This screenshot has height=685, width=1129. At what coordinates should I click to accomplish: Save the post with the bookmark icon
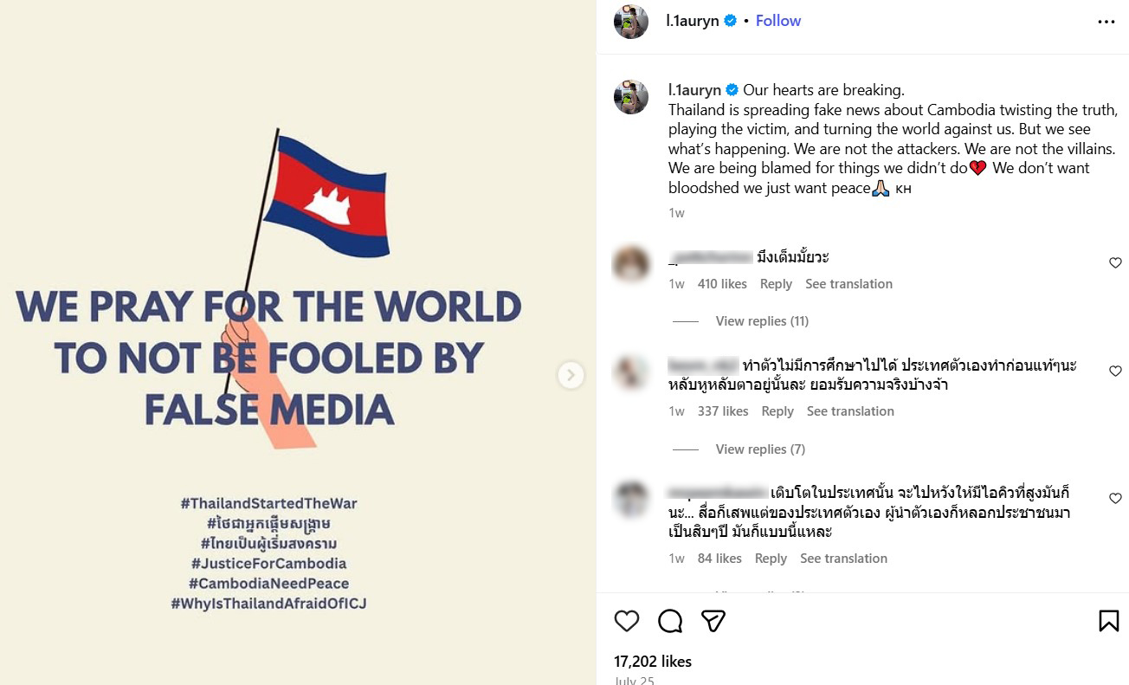(x=1108, y=621)
